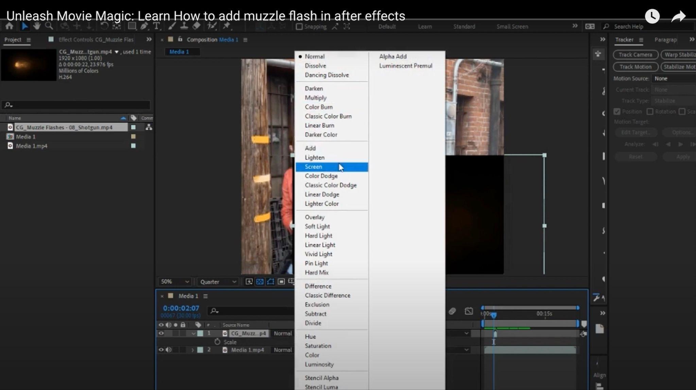The image size is (696, 390).
Task: Click the Home icon in toolbar
Action: pyautogui.click(x=10, y=26)
